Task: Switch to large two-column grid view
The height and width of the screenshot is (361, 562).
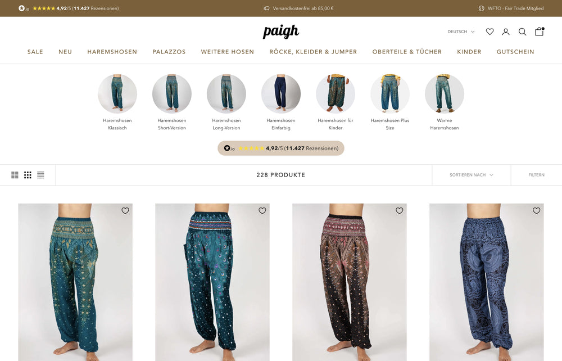Action: (15, 175)
